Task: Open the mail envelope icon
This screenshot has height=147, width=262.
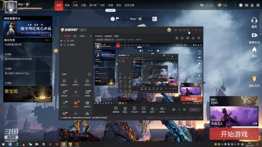Action: click(x=247, y=5)
